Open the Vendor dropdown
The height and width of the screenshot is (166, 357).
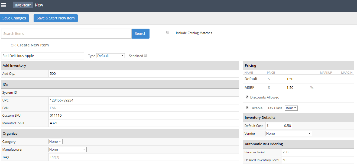[288, 133]
